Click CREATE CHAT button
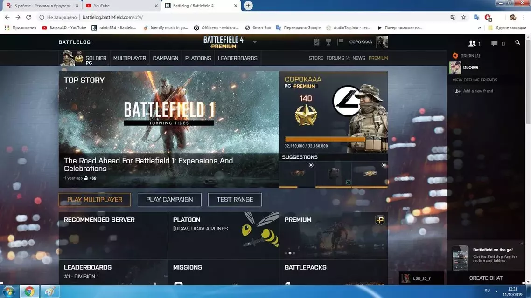The height and width of the screenshot is (298, 531). click(486, 278)
